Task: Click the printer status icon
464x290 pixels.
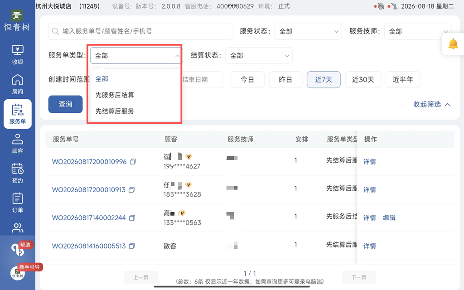Action: (x=381, y=6)
